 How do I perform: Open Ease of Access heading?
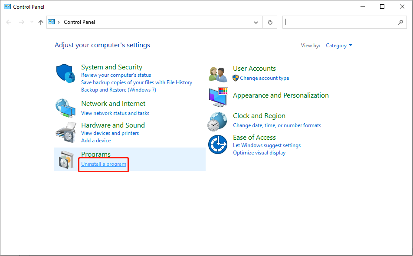point(254,138)
